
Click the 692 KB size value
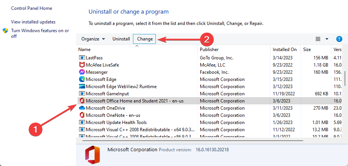point(321,94)
